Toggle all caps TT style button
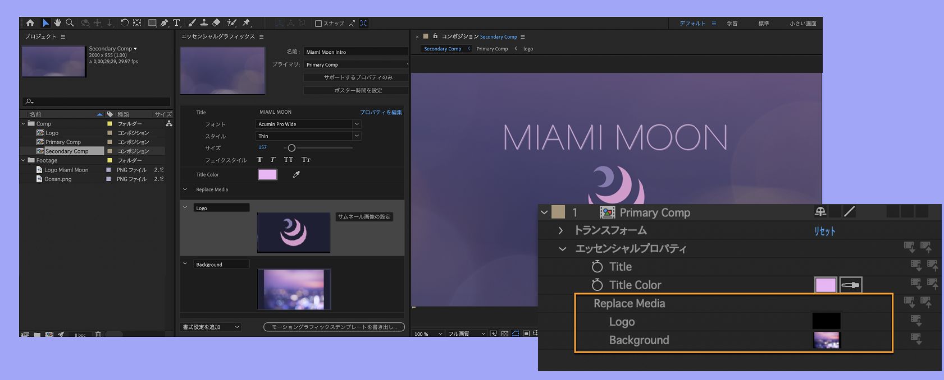 (x=288, y=160)
